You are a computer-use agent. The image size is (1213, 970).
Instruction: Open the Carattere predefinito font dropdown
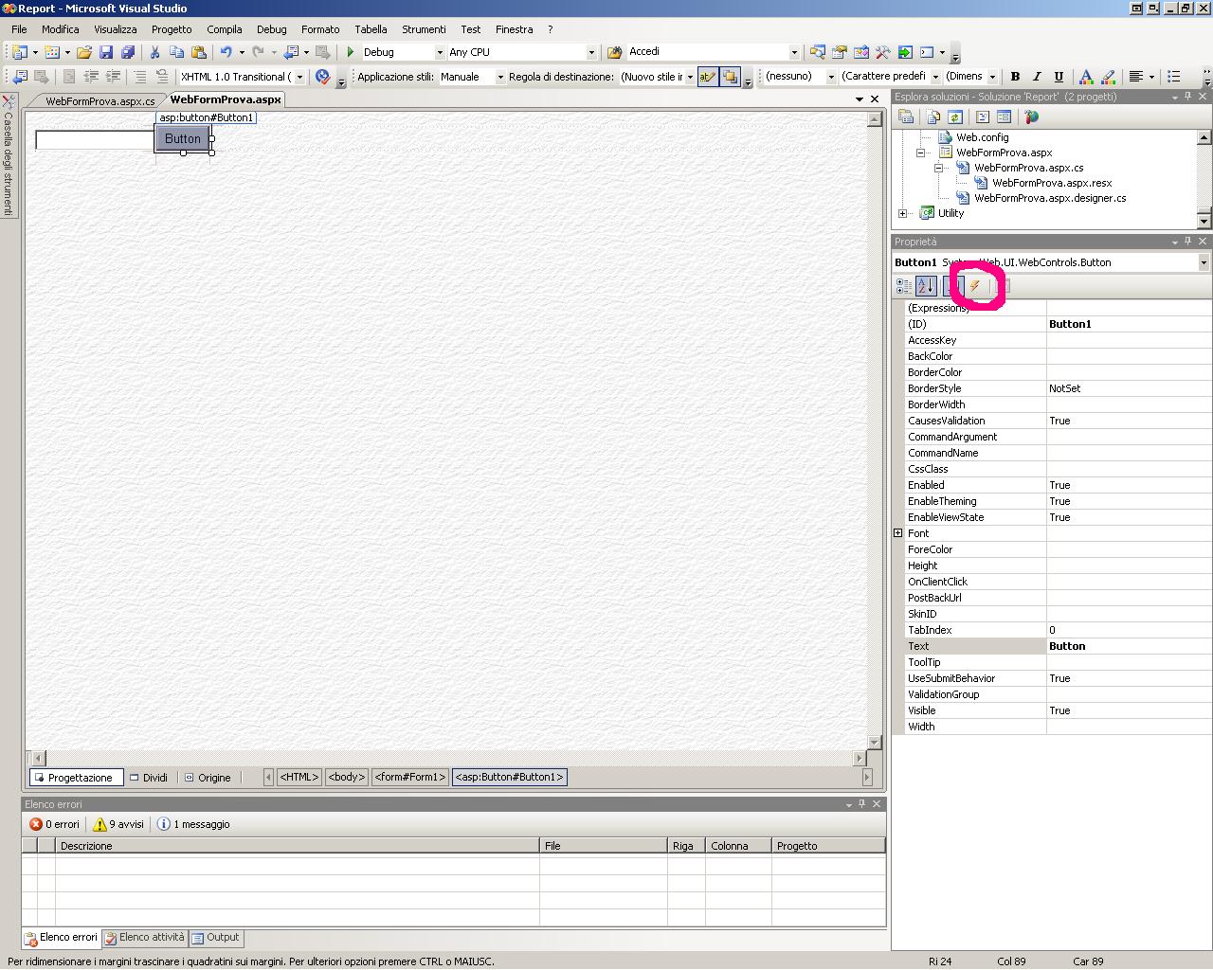pyautogui.click(x=934, y=77)
